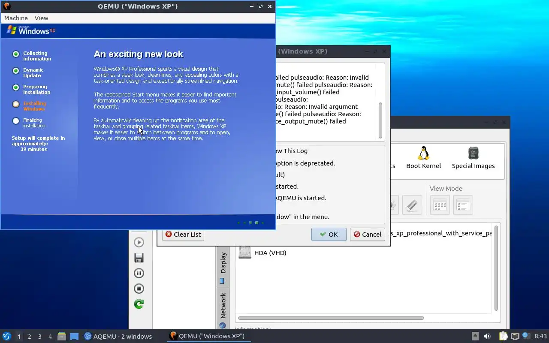Start the virtual machine with play icon

[x=139, y=242]
